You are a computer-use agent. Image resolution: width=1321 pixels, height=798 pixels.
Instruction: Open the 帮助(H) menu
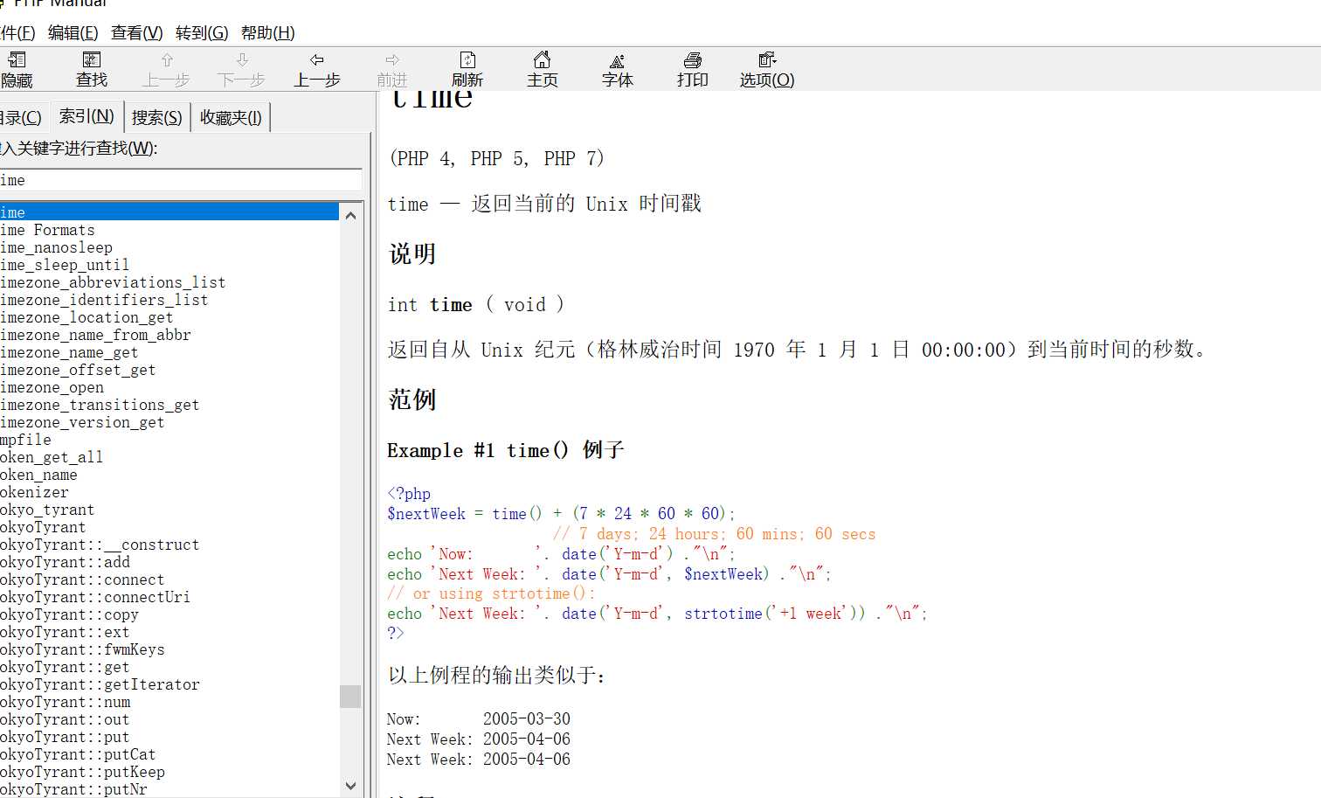267,32
